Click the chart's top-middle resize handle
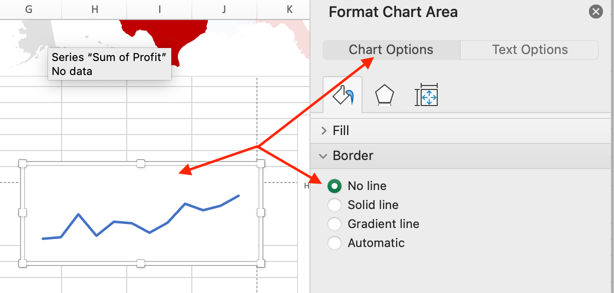 [141, 163]
